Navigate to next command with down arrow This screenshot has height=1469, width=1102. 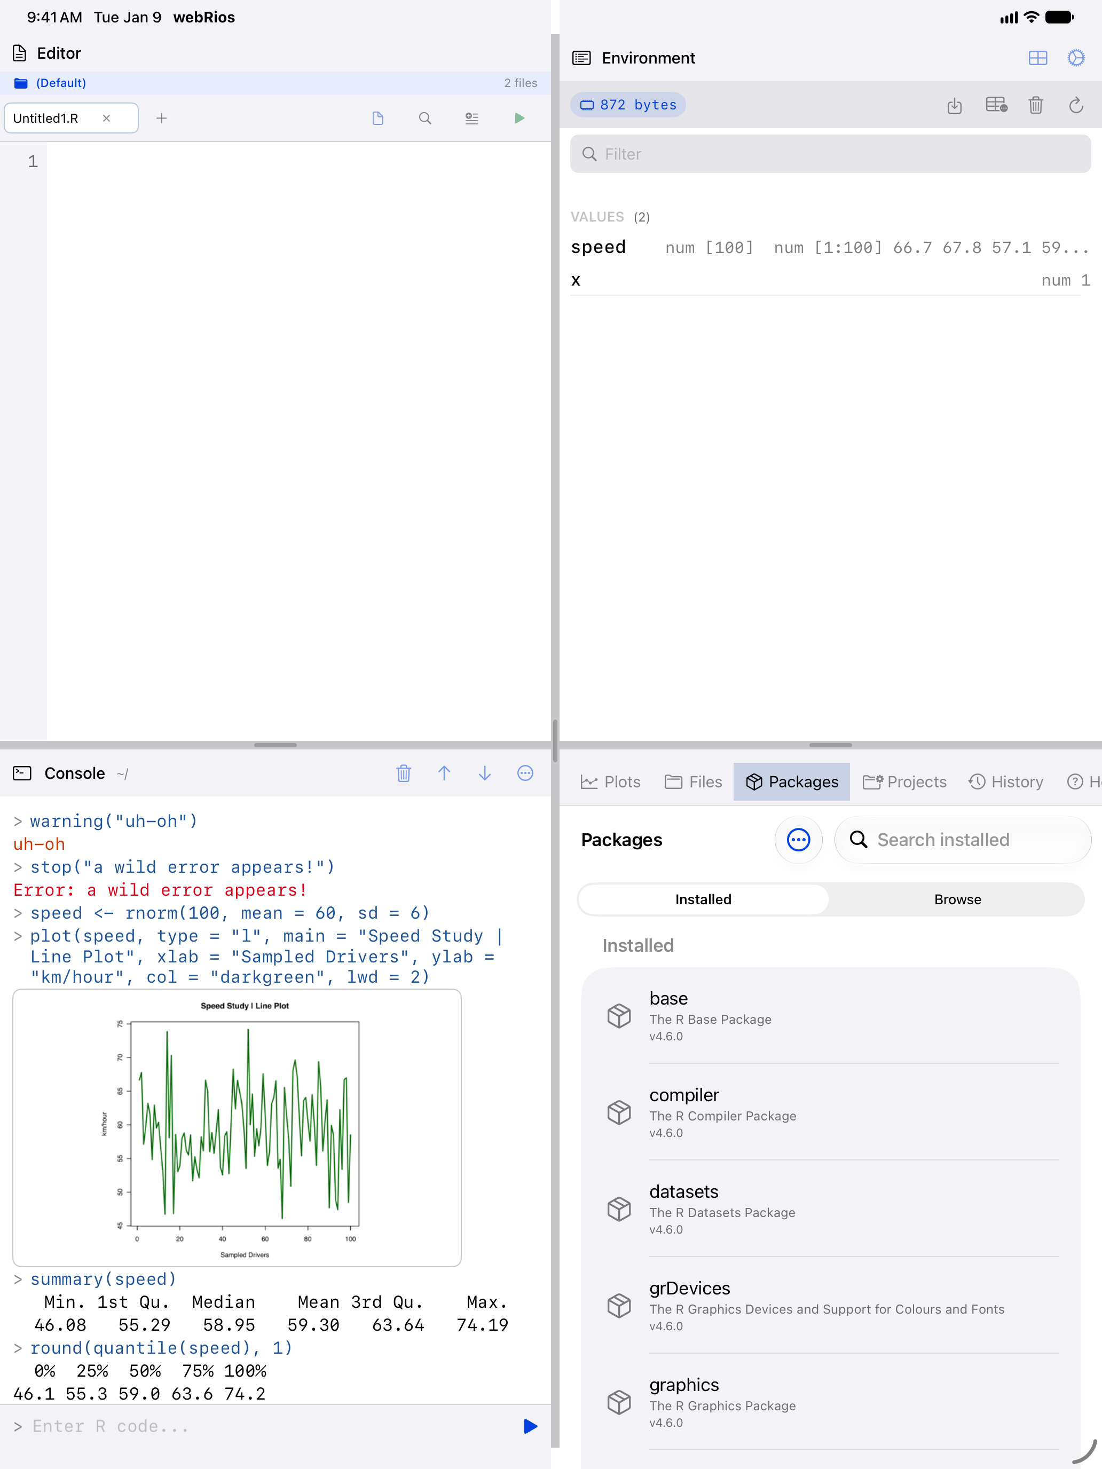[x=485, y=773]
